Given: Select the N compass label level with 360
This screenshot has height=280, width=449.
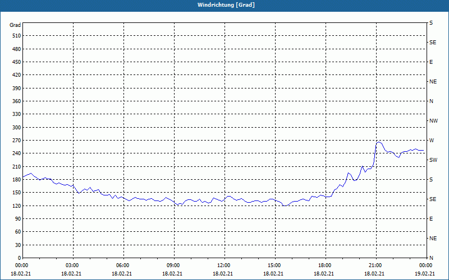Looking at the screenshot, I should (x=431, y=101).
